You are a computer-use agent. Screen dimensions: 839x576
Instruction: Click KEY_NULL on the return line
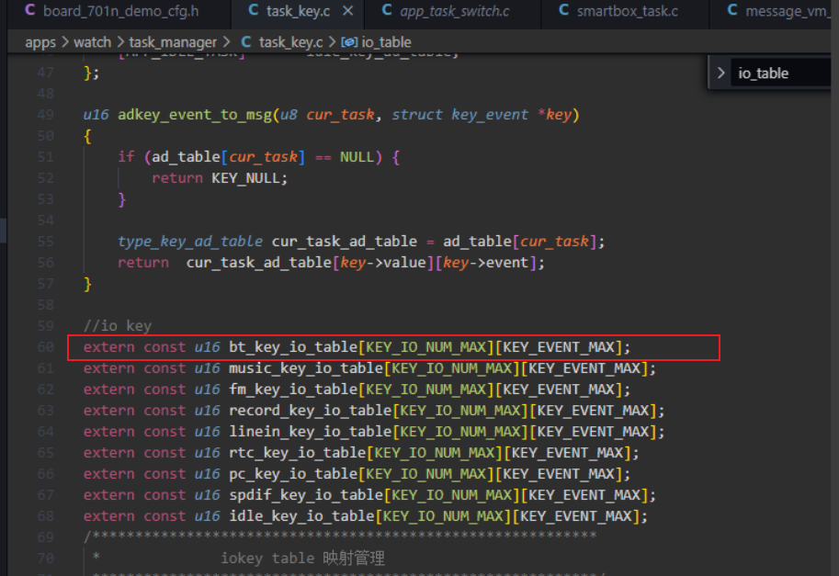(x=245, y=178)
